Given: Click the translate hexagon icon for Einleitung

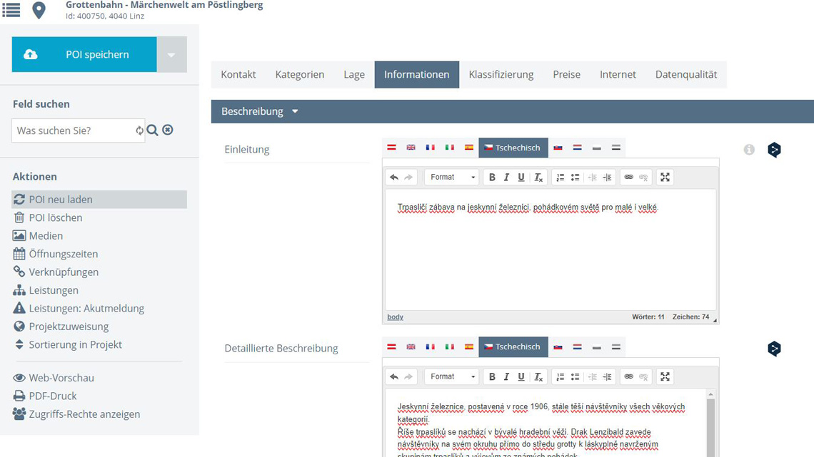Looking at the screenshot, I should click(x=774, y=150).
